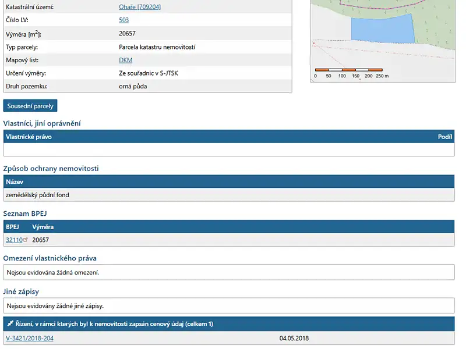This screenshot has height=349, width=466.
Task: Click the 'Druh pozemku:' label
Action: coord(27,86)
